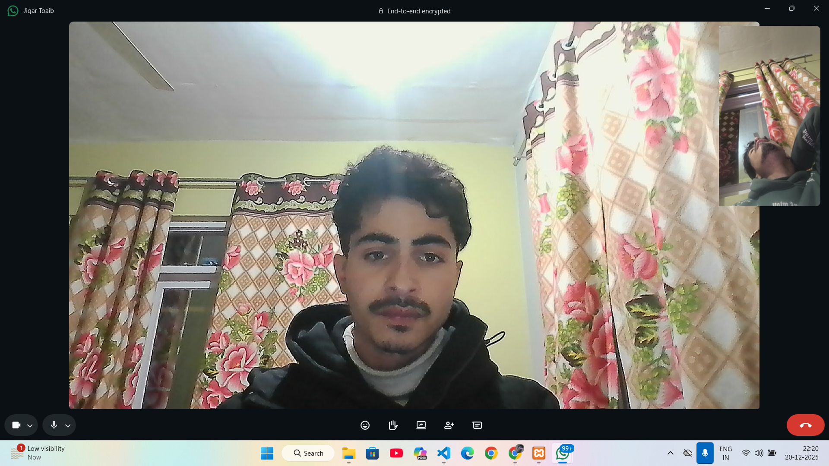Mute the microphone
Viewport: 829px width, 466px height.
click(x=54, y=425)
